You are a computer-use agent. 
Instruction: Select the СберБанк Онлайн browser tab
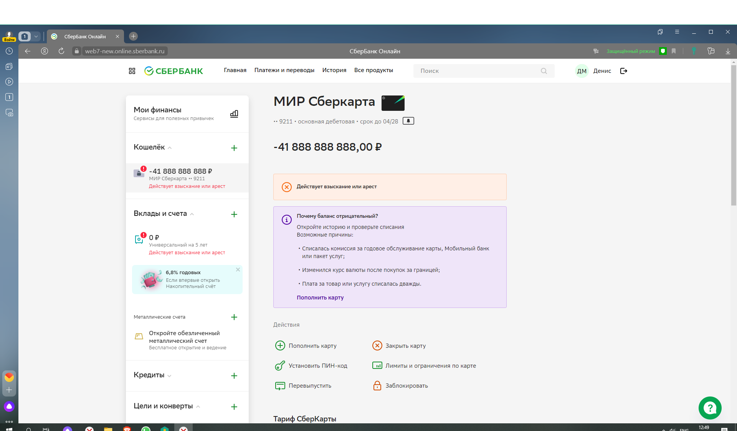coord(85,36)
